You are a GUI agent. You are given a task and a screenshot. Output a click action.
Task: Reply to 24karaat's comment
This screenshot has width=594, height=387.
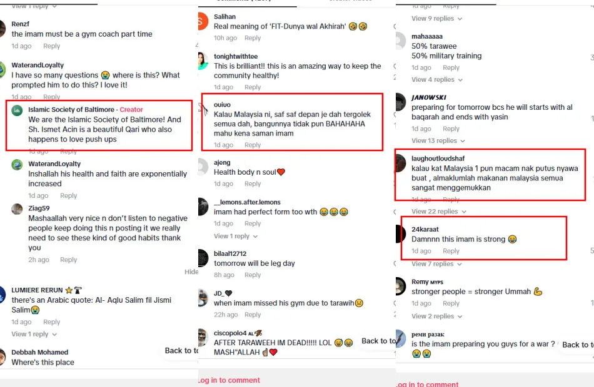click(x=451, y=251)
